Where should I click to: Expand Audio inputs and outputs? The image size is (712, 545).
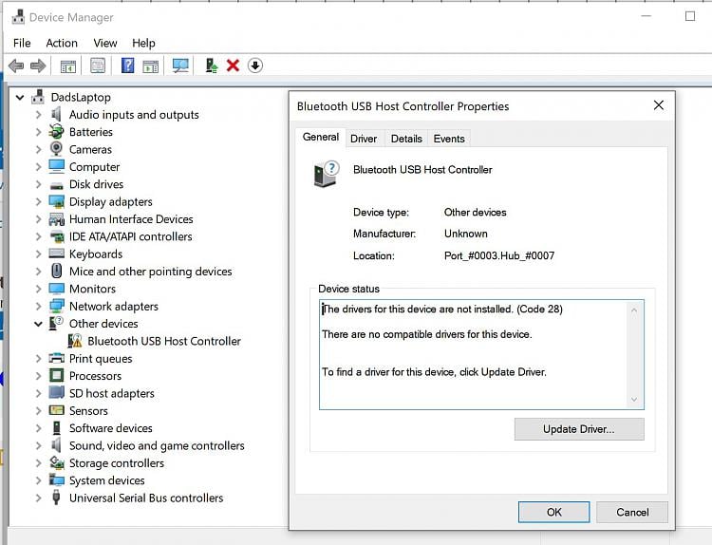click(x=39, y=115)
